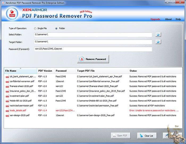Image resolution: width=186 pixels, height=144 pixels.
Task: Open the Help menu item
Action: (x=178, y=19)
